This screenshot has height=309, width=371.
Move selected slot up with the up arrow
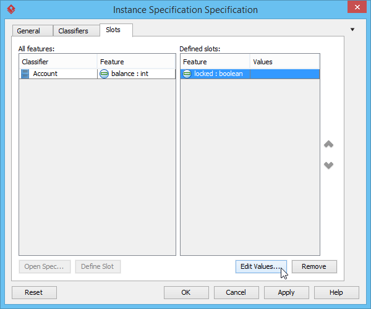(329, 144)
